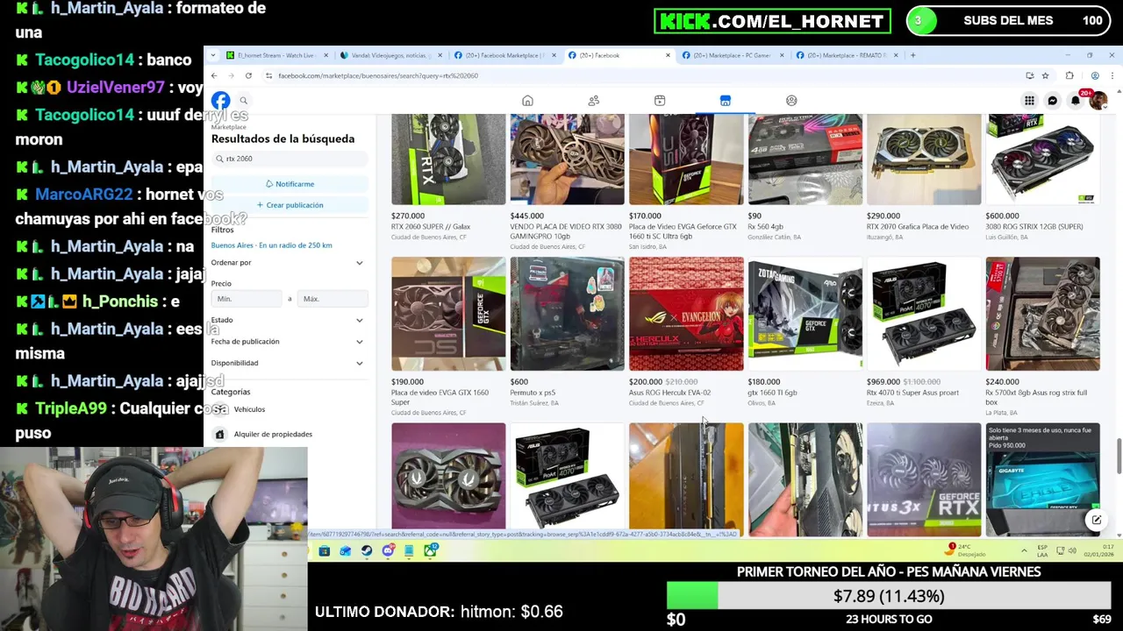
Task: Open the Friends icon in Facebook navbar
Action: pyautogui.click(x=594, y=101)
